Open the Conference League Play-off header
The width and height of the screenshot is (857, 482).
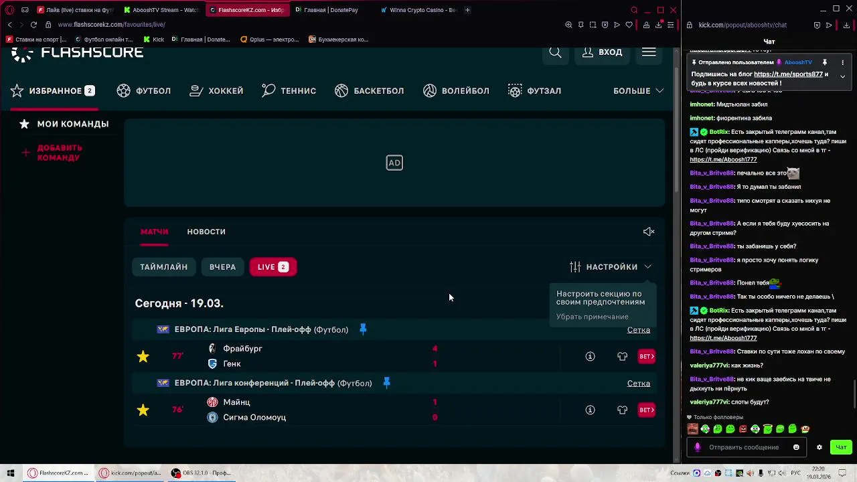click(x=273, y=383)
